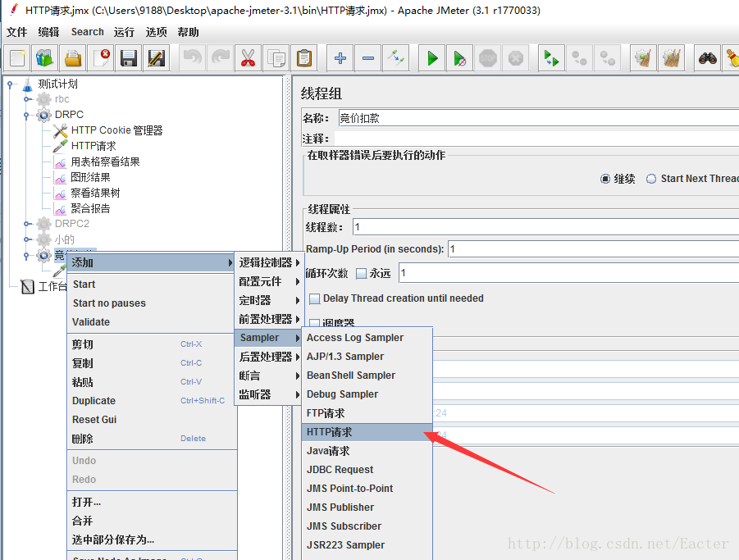739x560 pixels.
Task: Select the Start Next Thread radio button
Action: point(651,179)
